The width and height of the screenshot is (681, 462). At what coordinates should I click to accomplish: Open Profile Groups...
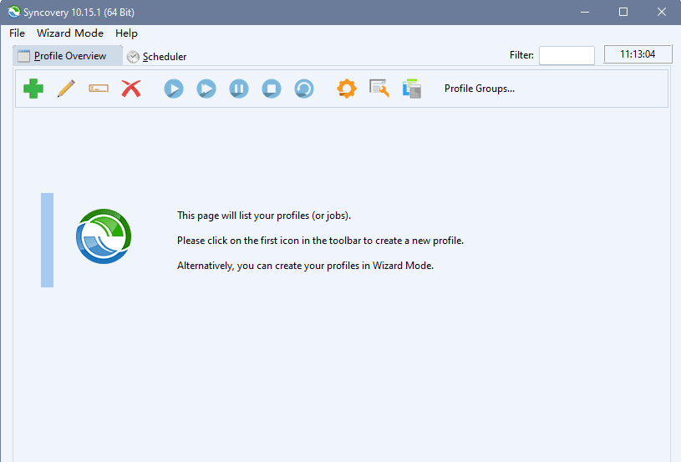click(479, 89)
